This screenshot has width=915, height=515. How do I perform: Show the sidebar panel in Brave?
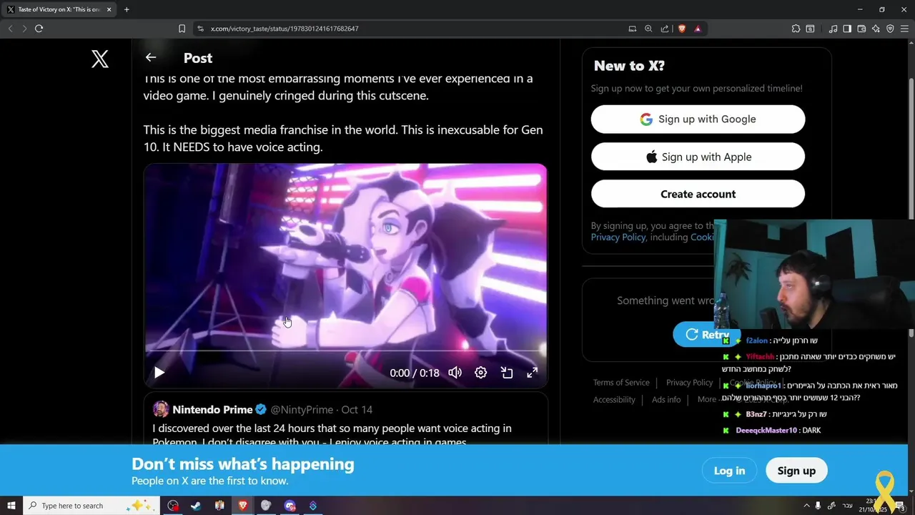[x=847, y=29]
